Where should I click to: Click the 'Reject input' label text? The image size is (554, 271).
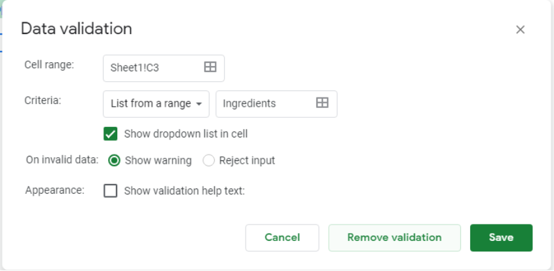pos(247,161)
